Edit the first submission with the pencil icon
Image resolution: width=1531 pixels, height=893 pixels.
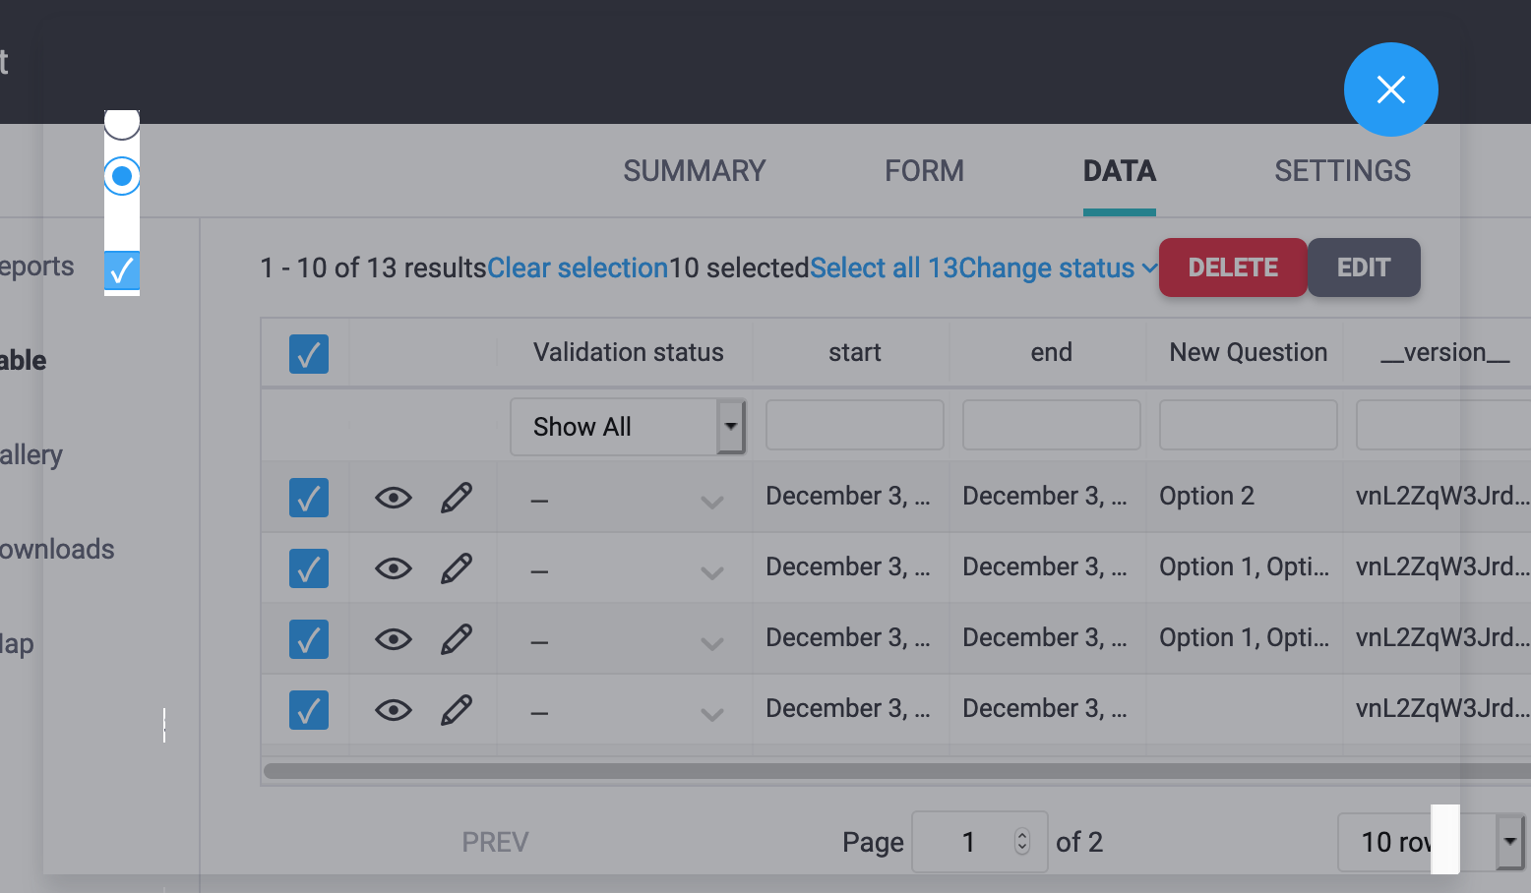(x=457, y=497)
